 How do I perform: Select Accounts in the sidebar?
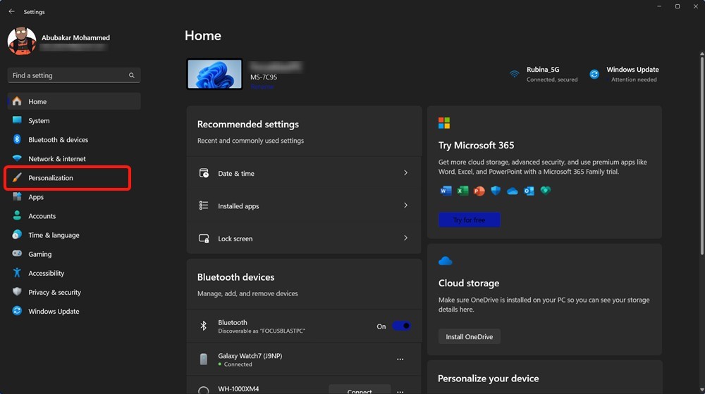click(74, 216)
